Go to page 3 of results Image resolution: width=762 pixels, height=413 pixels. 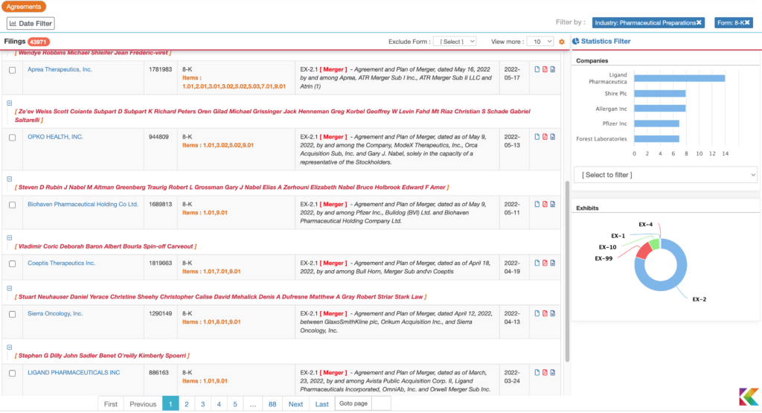(202, 404)
